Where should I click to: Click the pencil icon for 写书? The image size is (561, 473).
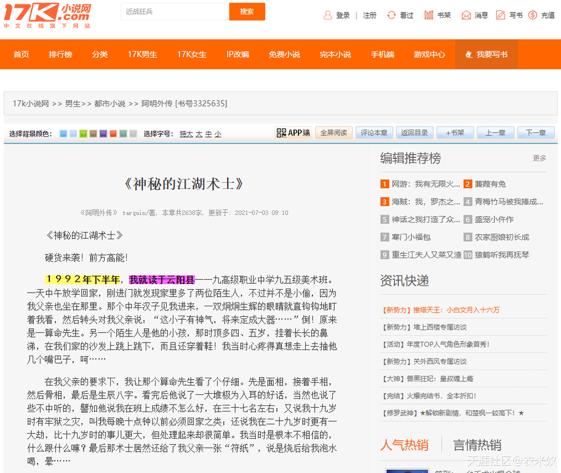point(501,15)
